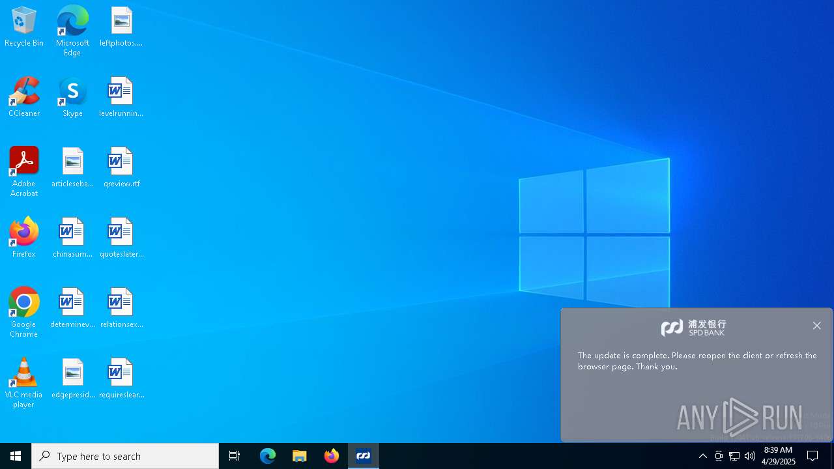
Task: Select the chinasum... Word document
Action: 72,238
